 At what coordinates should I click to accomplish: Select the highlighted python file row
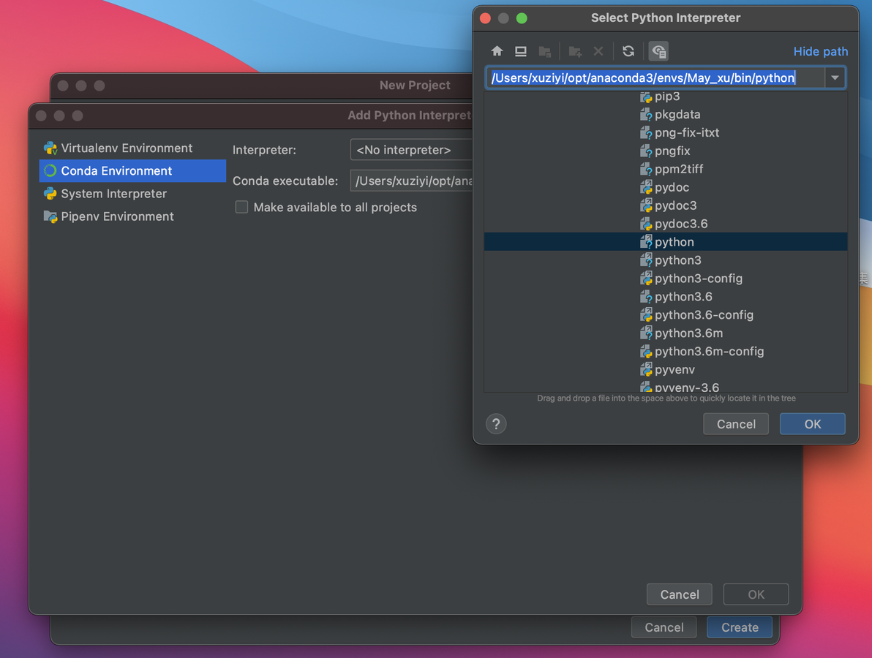(x=666, y=242)
